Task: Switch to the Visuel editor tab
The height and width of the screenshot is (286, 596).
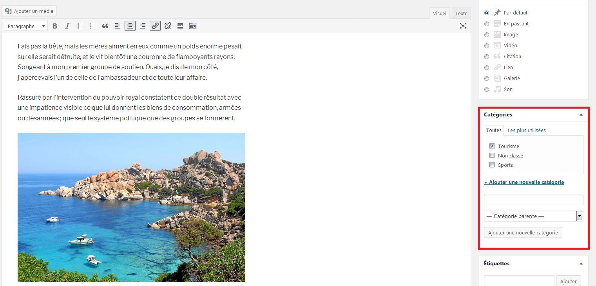Action: tap(440, 13)
